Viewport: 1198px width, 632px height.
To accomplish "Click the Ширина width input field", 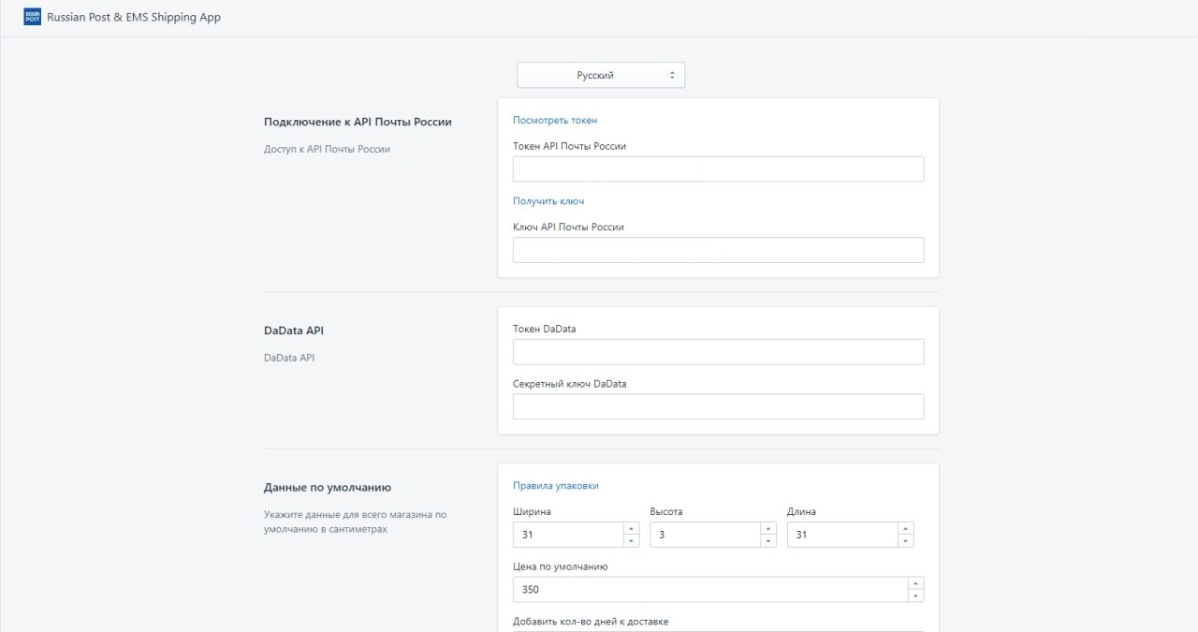I will [x=568, y=535].
